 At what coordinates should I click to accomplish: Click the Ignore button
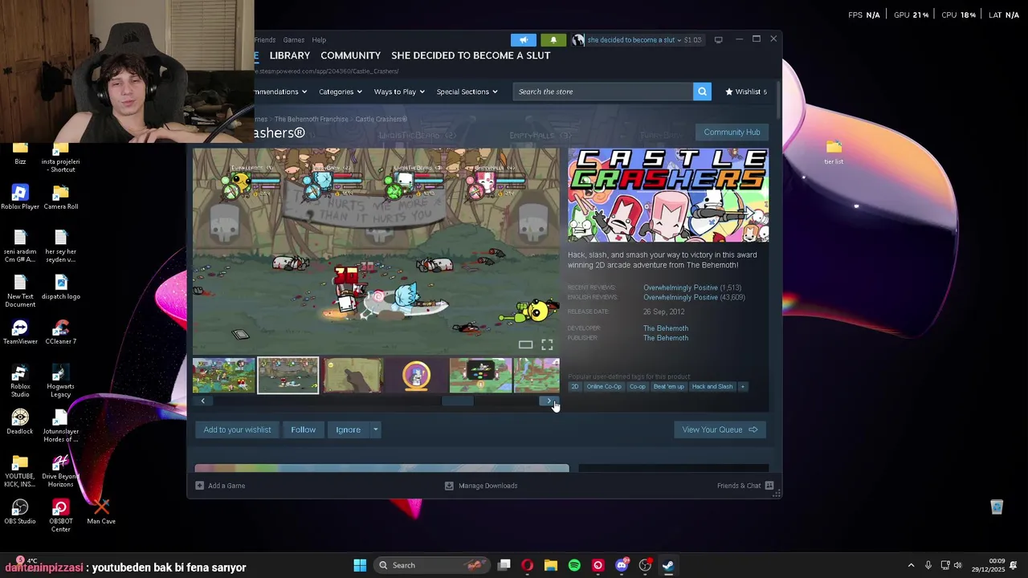click(348, 429)
